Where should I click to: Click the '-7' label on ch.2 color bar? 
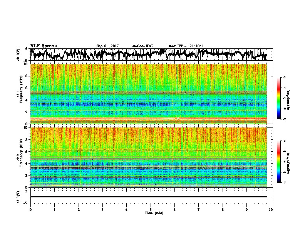point(284,183)
